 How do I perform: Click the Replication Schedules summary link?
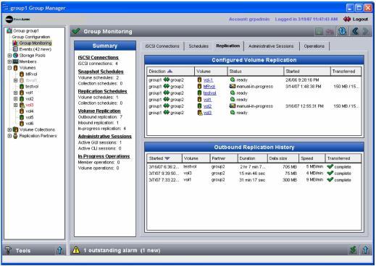[102, 91]
